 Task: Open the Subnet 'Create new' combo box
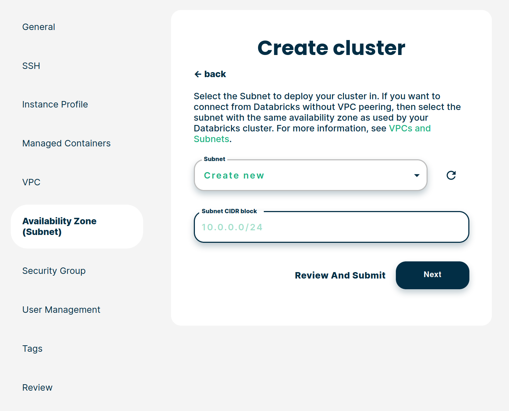point(303,175)
